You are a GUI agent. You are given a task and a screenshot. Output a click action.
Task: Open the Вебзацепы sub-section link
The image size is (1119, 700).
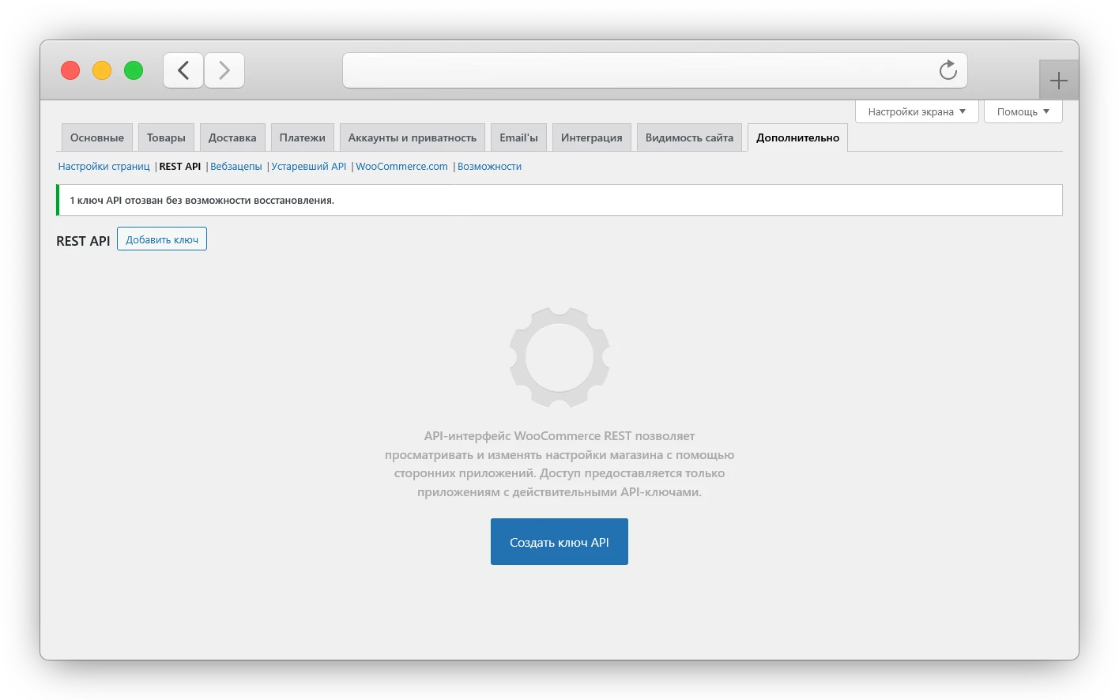pyautogui.click(x=236, y=167)
